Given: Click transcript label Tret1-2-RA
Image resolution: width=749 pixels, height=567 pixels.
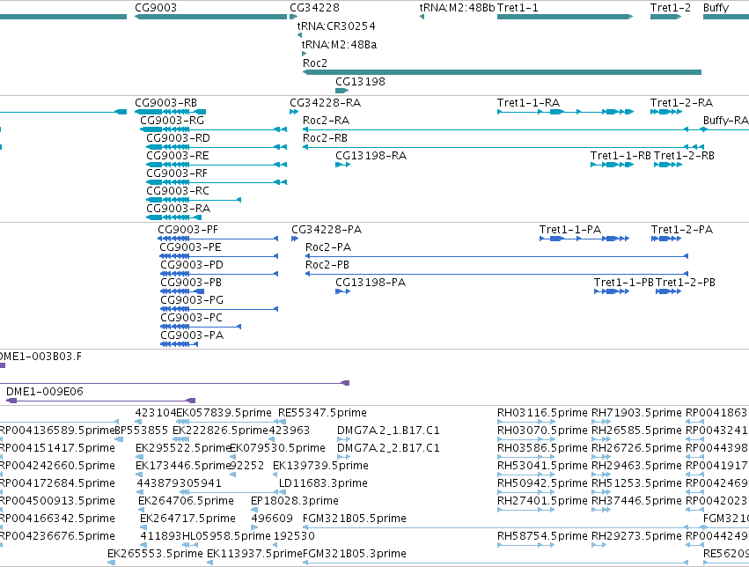Looking at the screenshot, I should (681, 103).
